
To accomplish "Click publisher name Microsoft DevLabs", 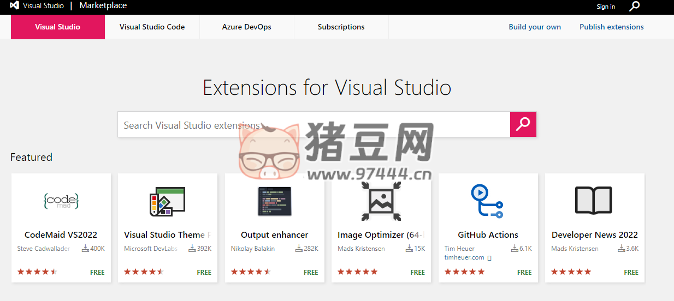I will (151, 249).
